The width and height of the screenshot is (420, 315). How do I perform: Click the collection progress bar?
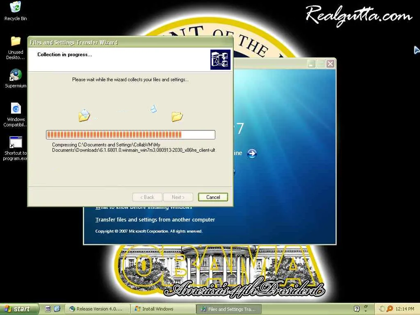pos(130,135)
